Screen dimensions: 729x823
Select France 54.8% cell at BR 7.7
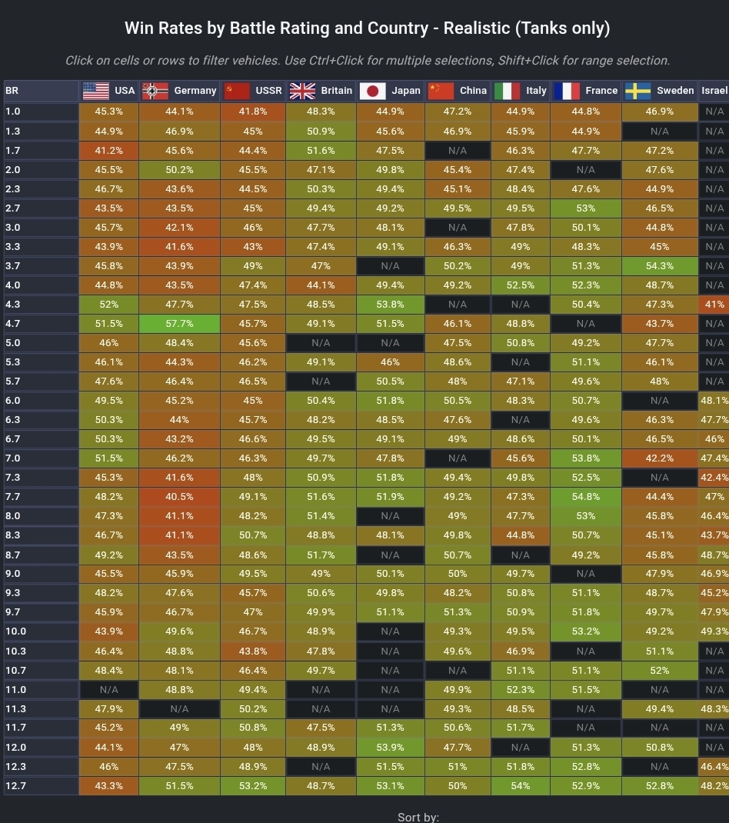point(586,497)
